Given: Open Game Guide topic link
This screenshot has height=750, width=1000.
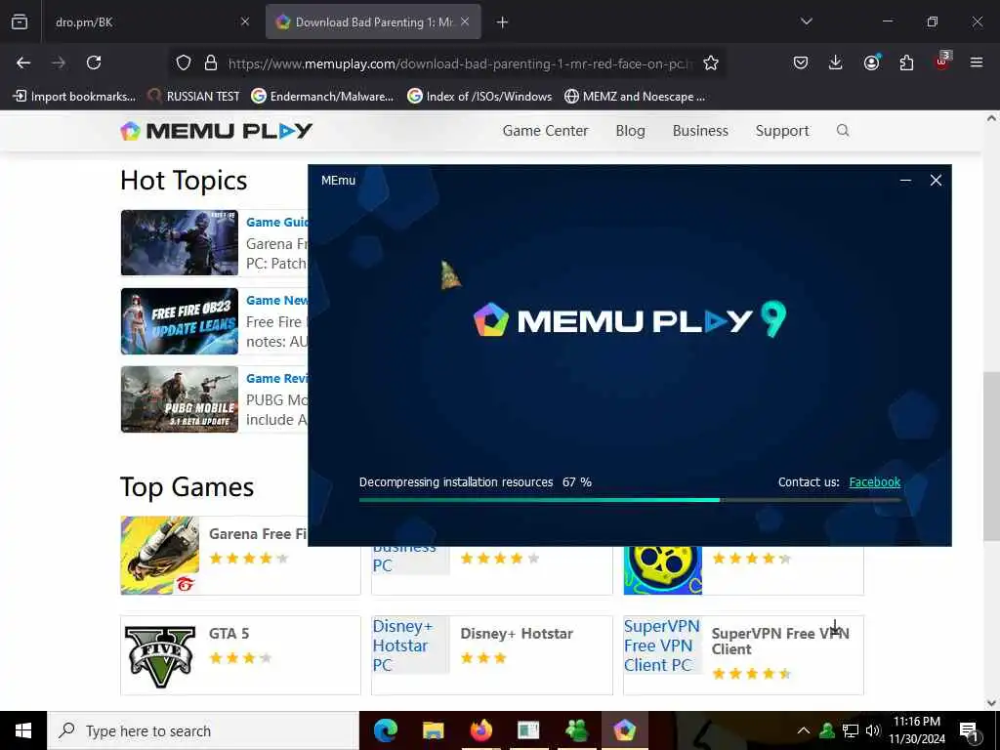Looking at the screenshot, I should click(x=276, y=222).
